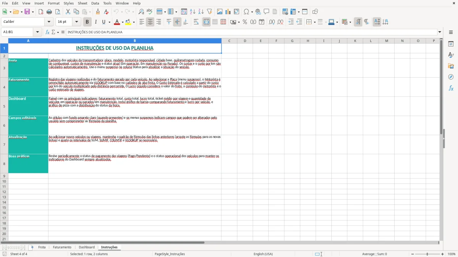The width and height of the screenshot is (458, 257).
Task: Run the Spelling check
Action: pos(150,12)
